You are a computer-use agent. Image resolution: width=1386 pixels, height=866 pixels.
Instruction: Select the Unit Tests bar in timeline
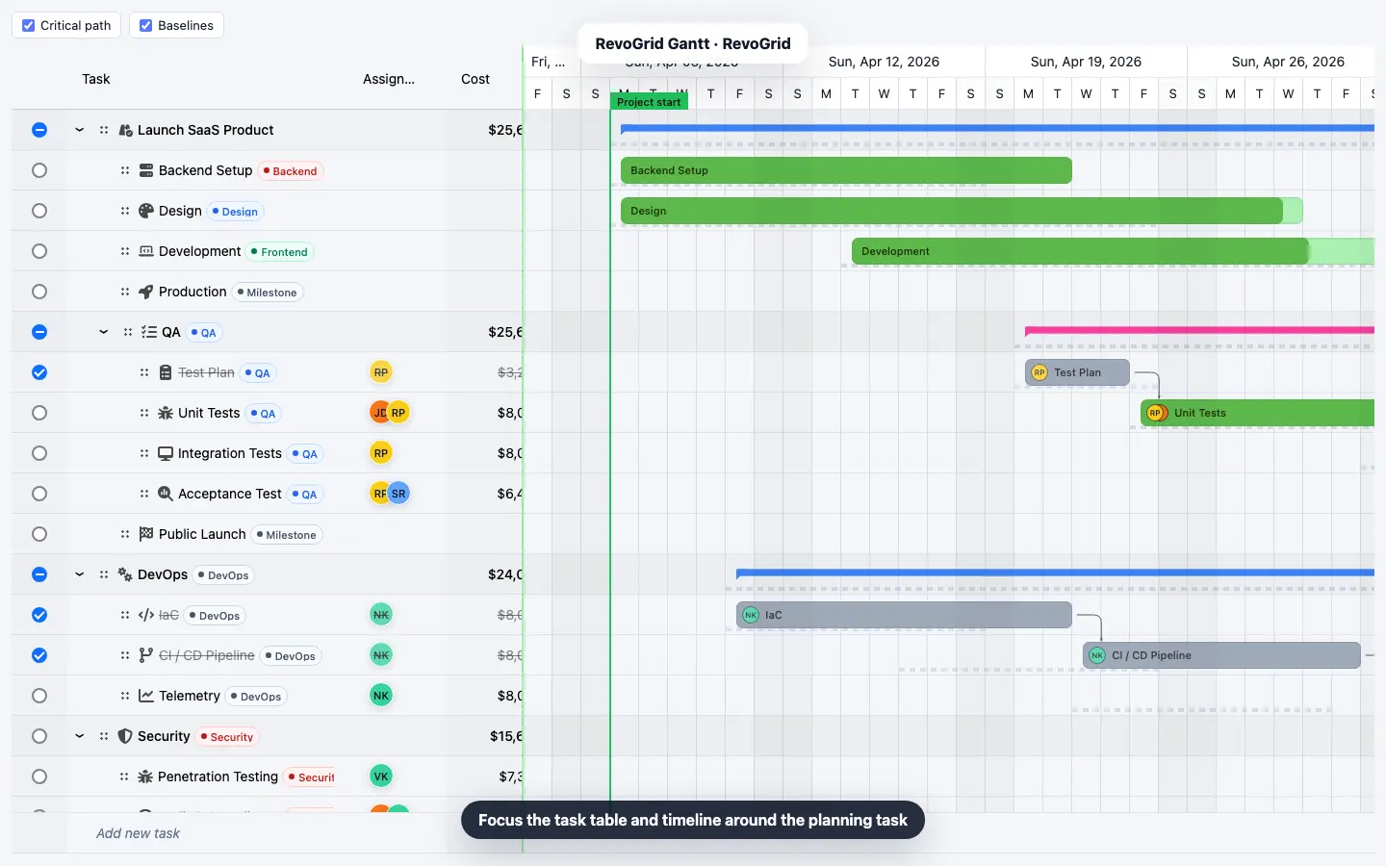1257,413
